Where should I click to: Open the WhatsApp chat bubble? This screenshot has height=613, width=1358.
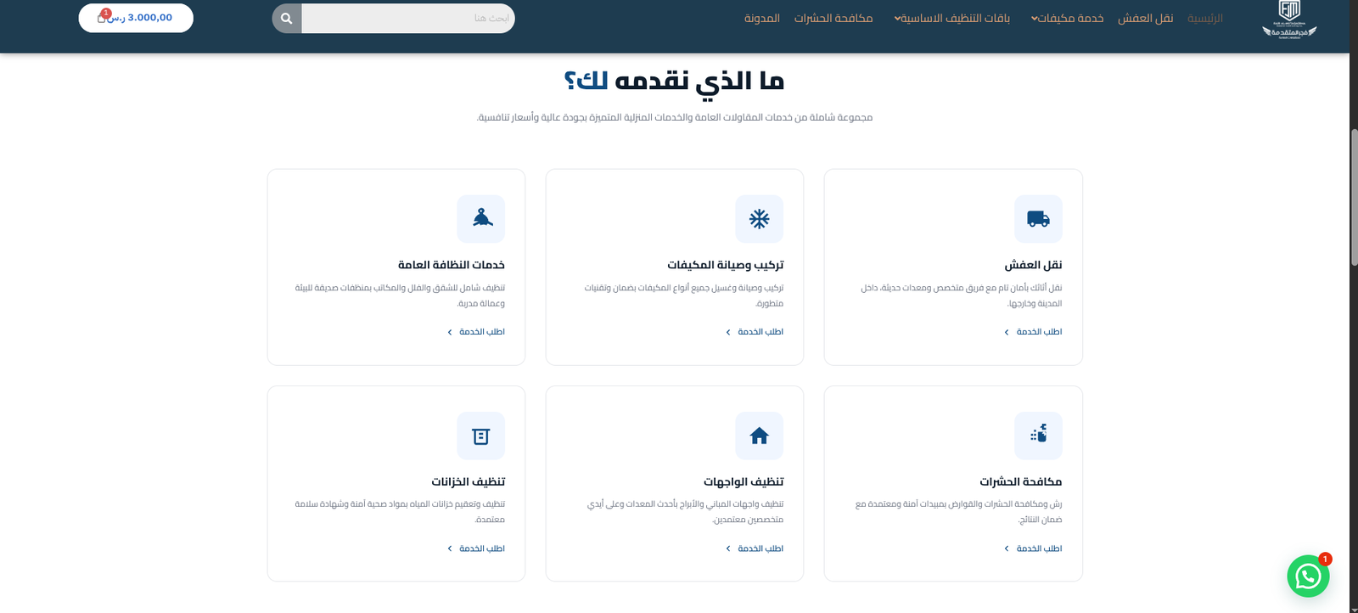point(1308,576)
